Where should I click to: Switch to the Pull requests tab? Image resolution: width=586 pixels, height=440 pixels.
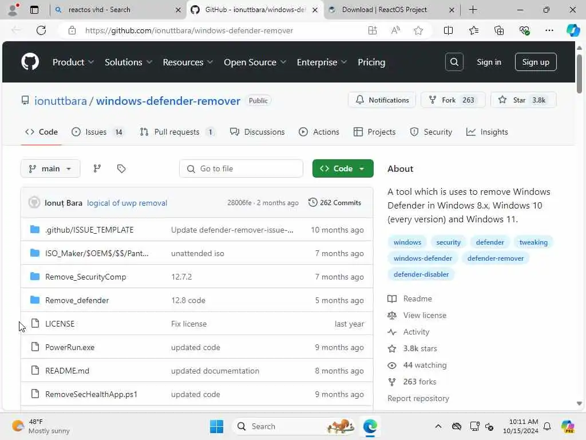(x=177, y=132)
